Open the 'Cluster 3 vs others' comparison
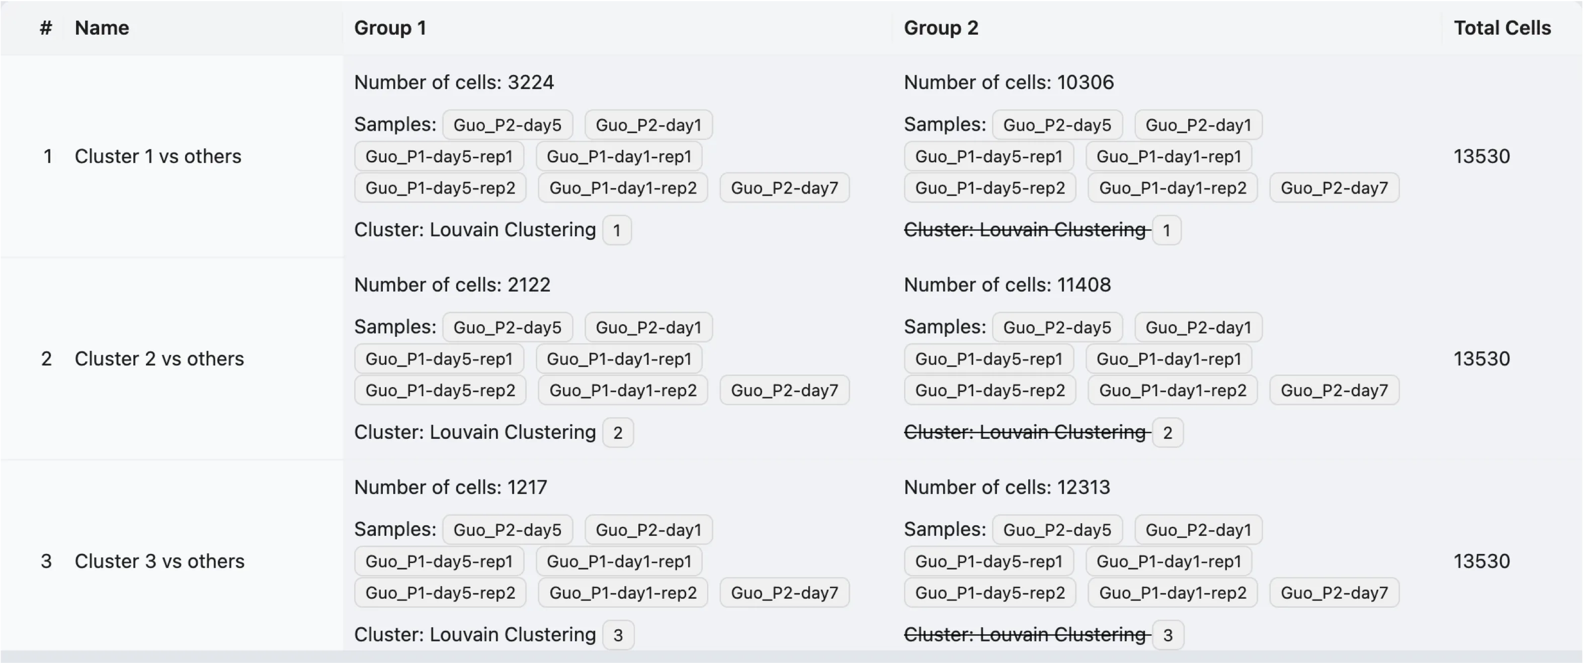Image resolution: width=1583 pixels, height=663 pixels. 159,561
